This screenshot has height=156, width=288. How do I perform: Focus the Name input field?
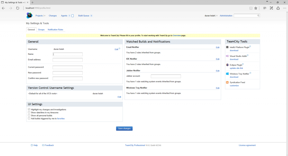[x=67, y=54]
